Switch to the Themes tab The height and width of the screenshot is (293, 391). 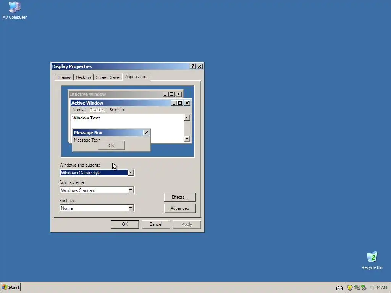[64, 77]
